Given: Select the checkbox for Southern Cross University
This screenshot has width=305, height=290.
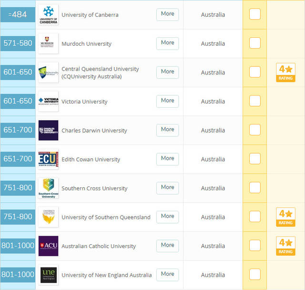Looking at the screenshot, I should click(x=255, y=187).
